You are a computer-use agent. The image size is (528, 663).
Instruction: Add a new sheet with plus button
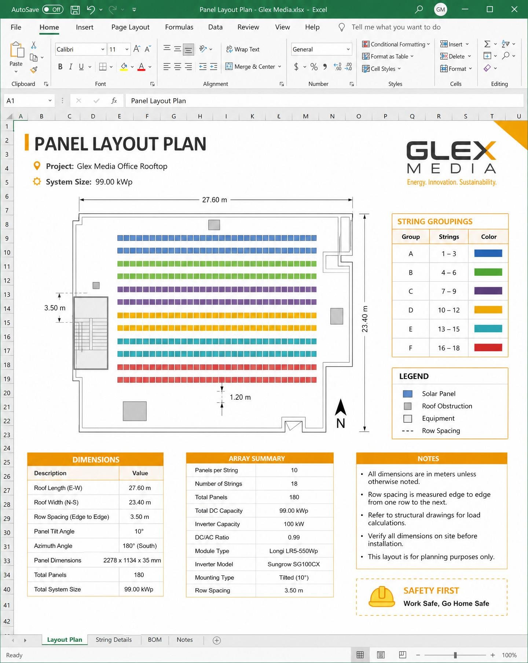[x=217, y=641]
